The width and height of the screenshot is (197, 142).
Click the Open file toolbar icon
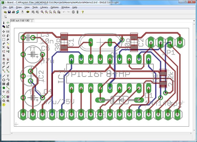(5, 12)
